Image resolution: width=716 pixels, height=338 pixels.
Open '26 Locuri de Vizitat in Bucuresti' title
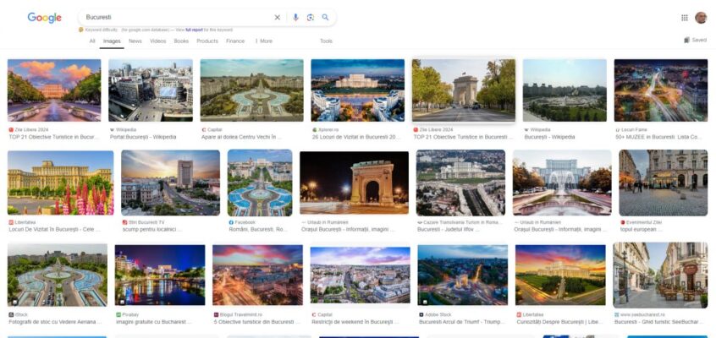(356, 137)
